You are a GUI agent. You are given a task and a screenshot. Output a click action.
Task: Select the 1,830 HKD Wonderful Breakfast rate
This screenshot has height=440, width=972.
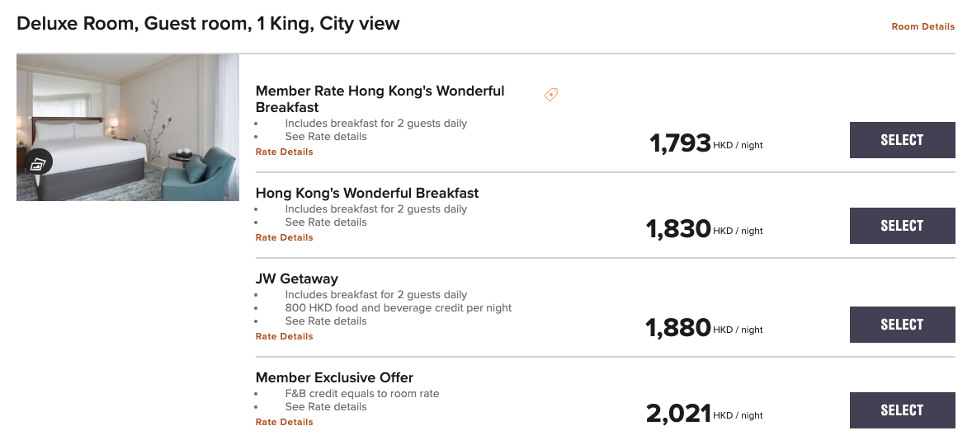point(902,225)
